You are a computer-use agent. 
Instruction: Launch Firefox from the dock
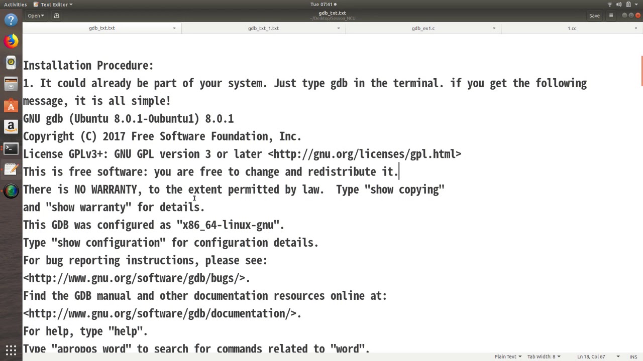[x=11, y=41]
